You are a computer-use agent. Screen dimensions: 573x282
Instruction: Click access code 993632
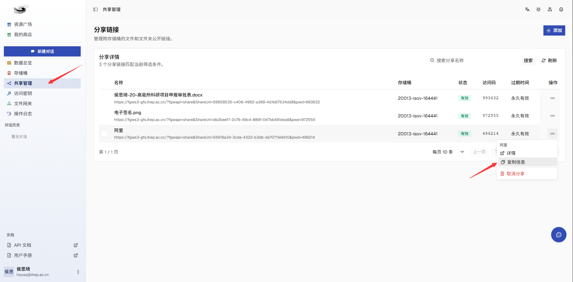[x=491, y=98]
